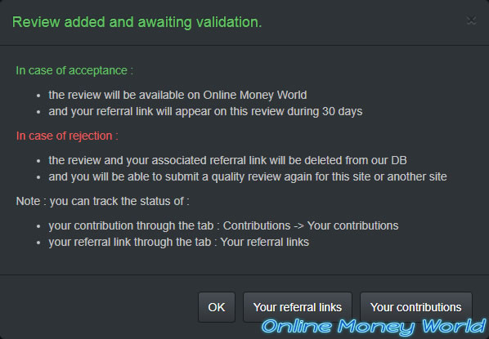This screenshot has width=489, height=339.
Task: Click the bullet point before 'your contribution through'
Action: point(38,226)
